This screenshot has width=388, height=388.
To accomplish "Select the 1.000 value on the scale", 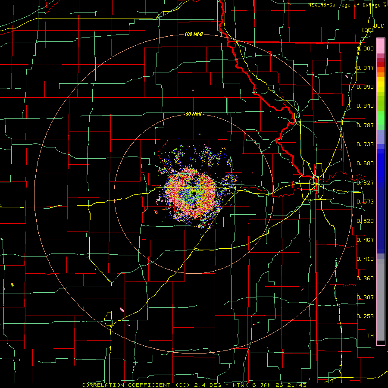I will (365, 48).
